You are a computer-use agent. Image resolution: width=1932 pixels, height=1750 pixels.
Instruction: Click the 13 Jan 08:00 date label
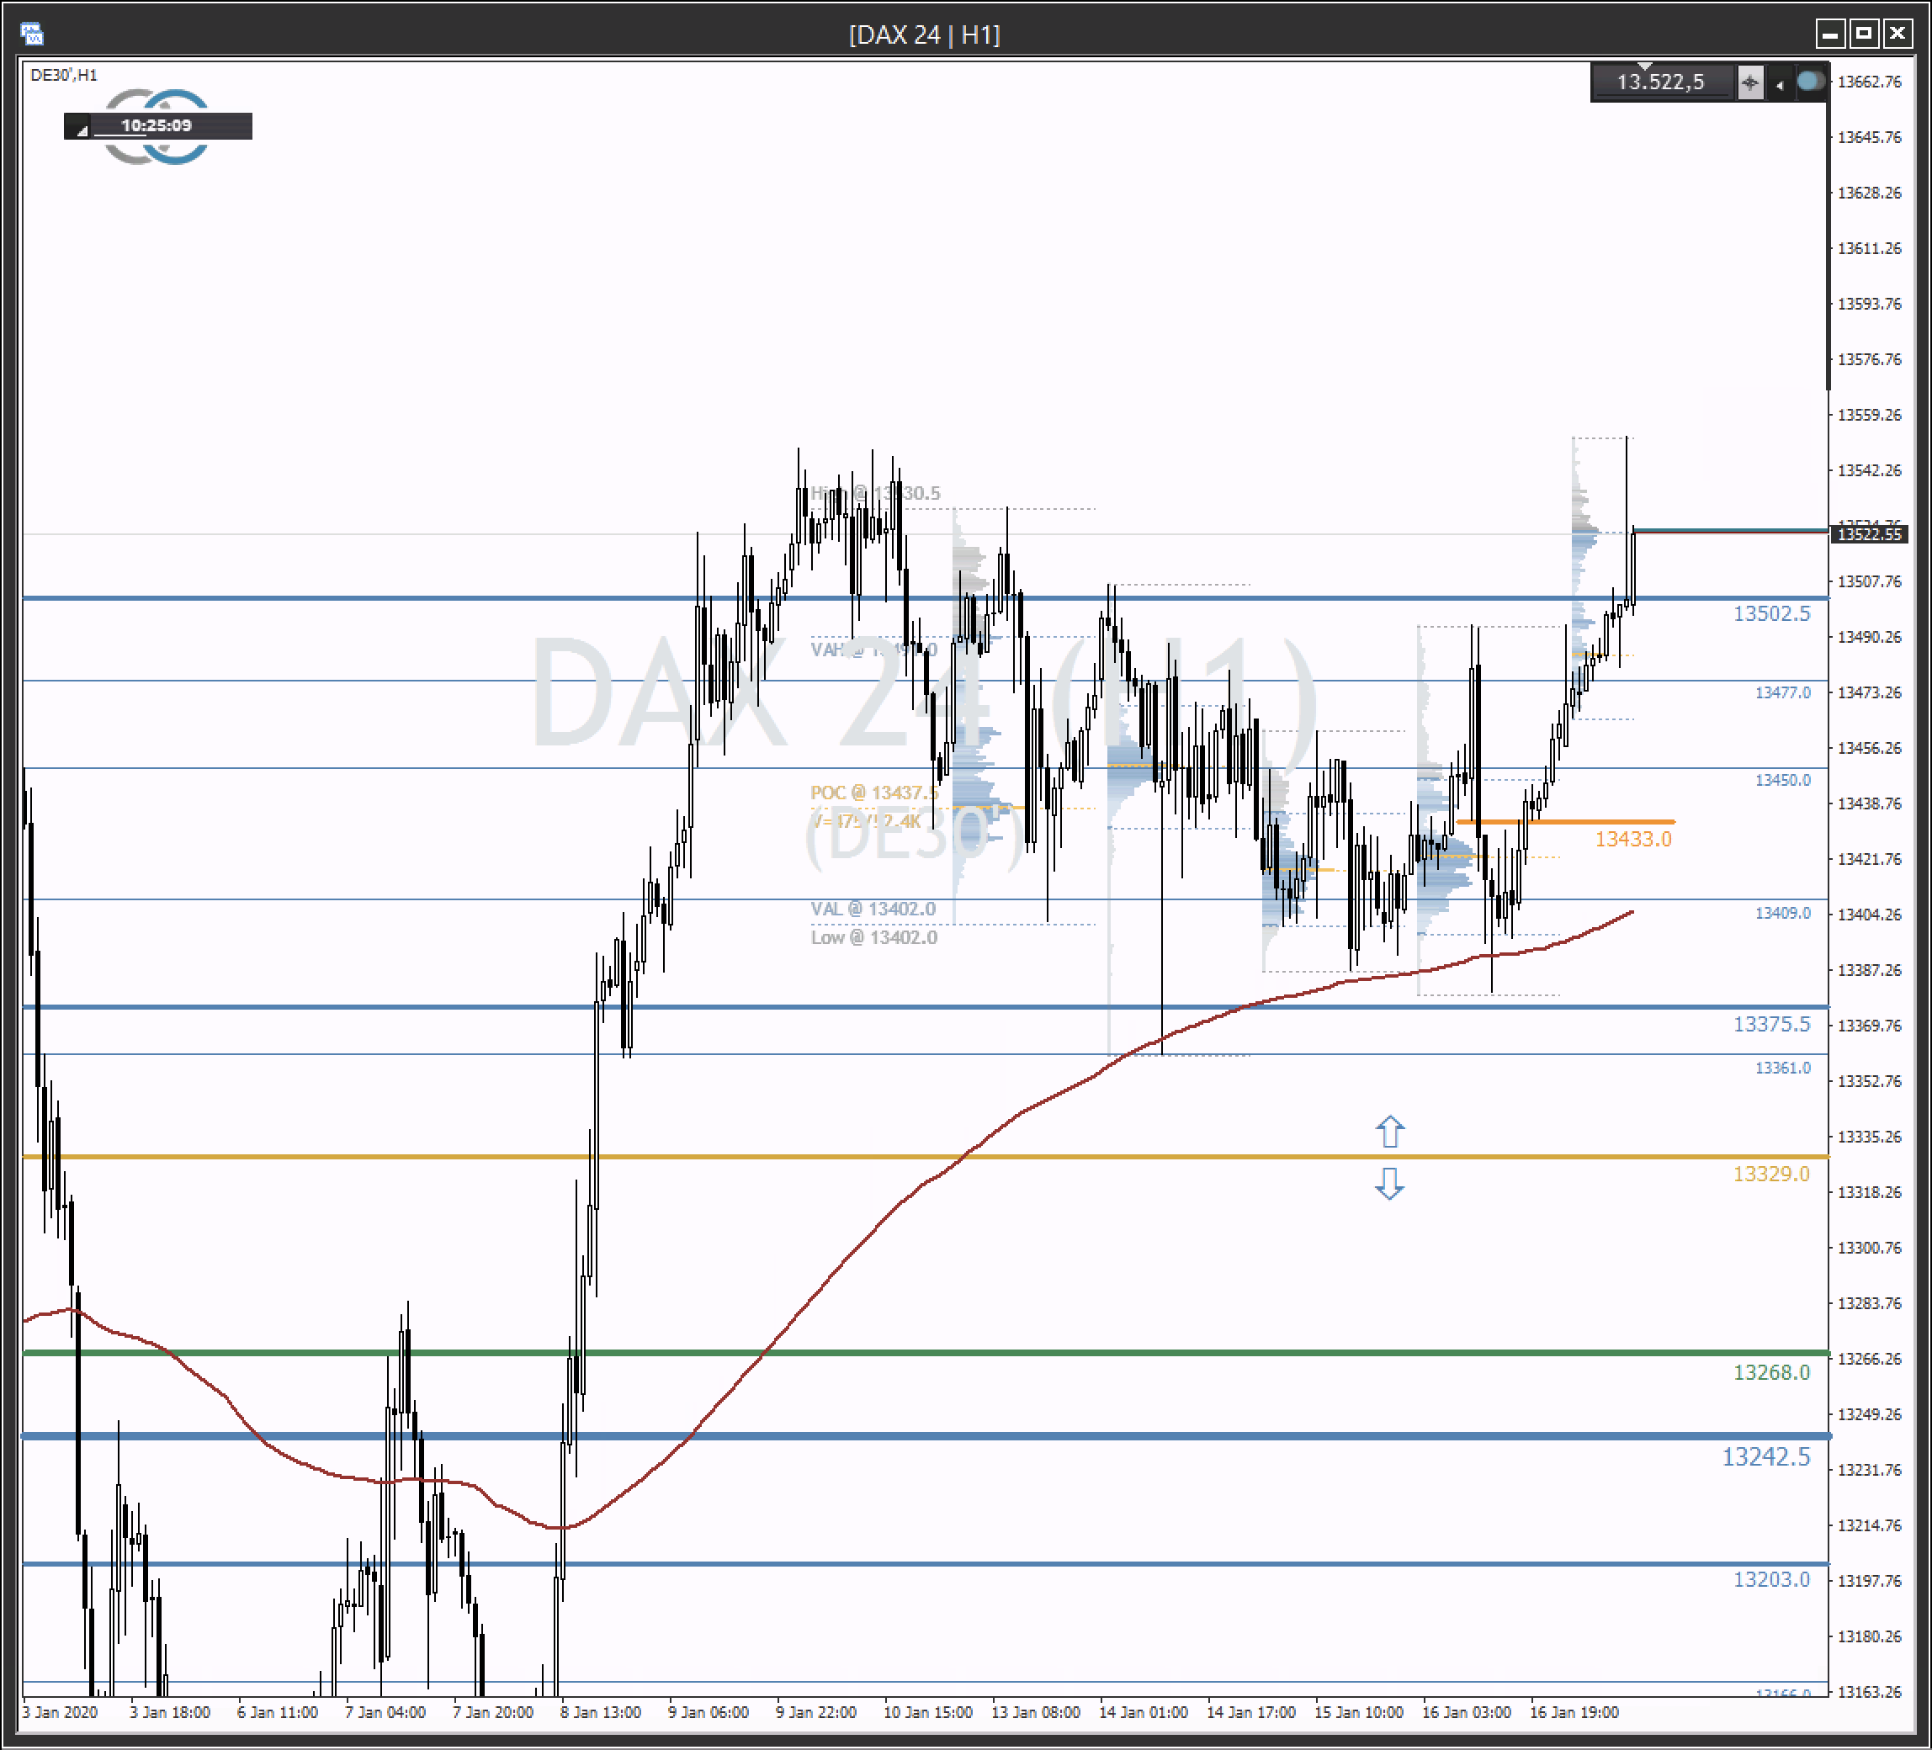pos(1035,1713)
